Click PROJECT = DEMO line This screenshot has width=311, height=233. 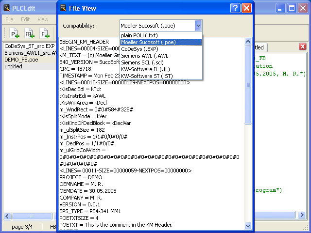[81, 177]
